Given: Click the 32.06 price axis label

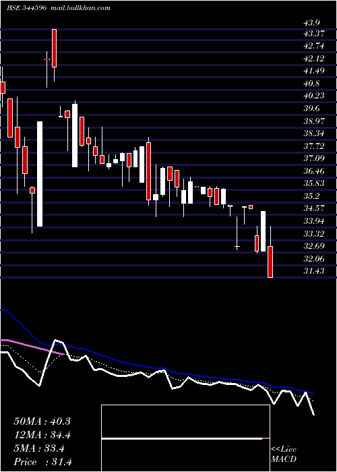Looking at the screenshot, I should 314,259.
